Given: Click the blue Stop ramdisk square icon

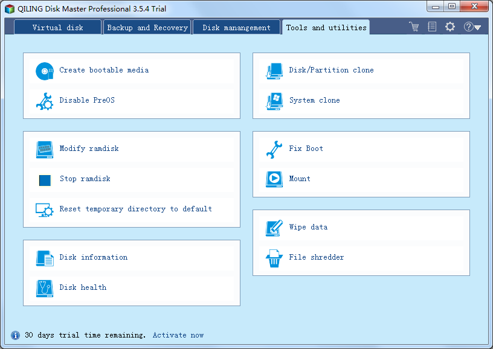Looking at the screenshot, I should tap(45, 179).
